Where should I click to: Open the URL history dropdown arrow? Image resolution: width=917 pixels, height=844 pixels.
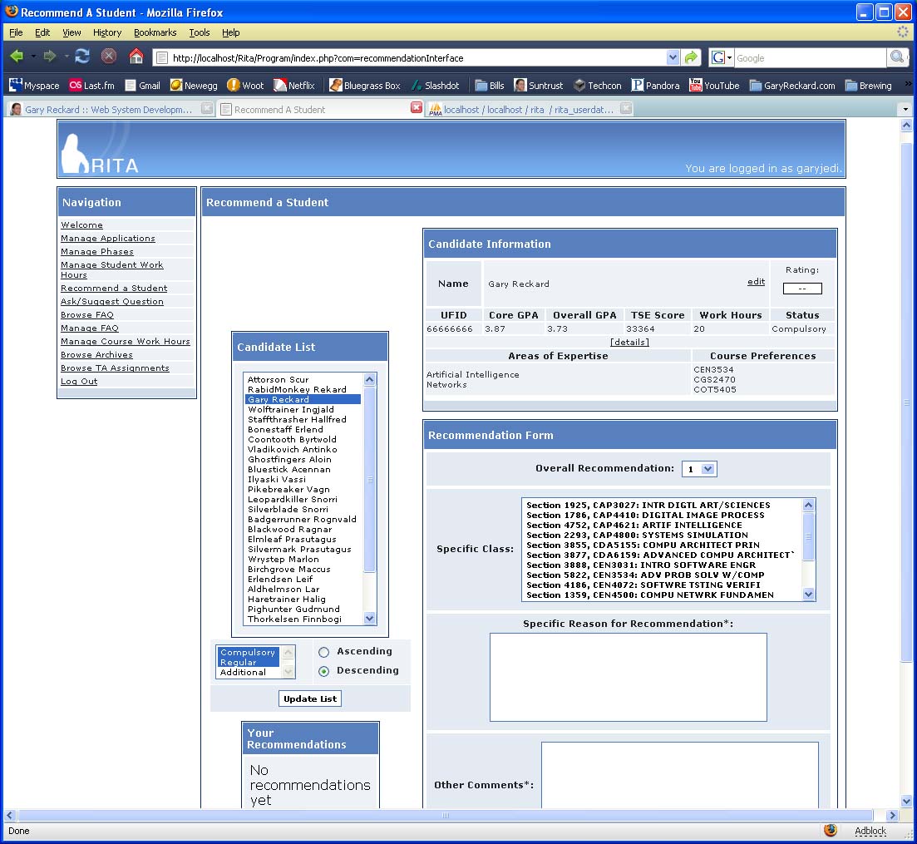click(x=673, y=57)
